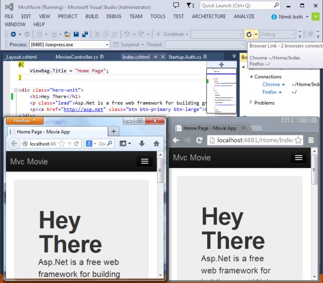This screenshot has height=283, width=323.
Task: Pin the Index.cshtml tab
Action: tap(156, 57)
